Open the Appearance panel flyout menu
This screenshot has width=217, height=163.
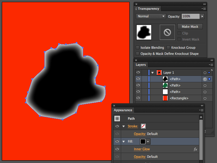tap(201, 110)
